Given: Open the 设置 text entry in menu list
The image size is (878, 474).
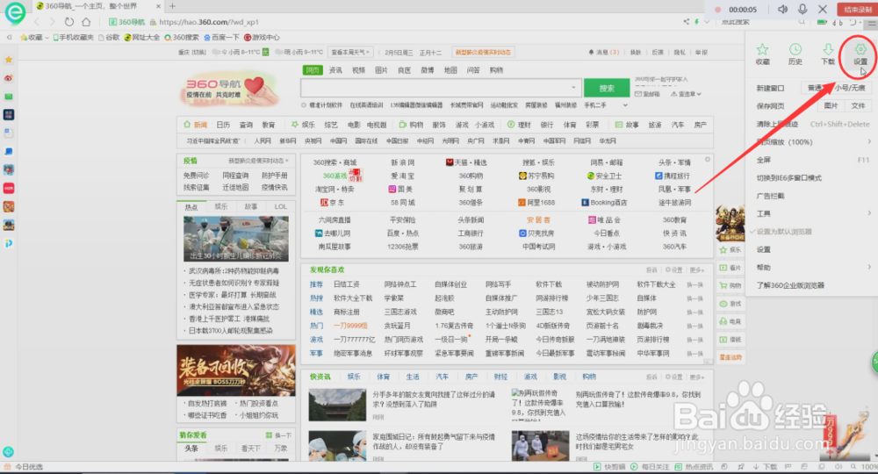Looking at the screenshot, I should pos(764,249).
